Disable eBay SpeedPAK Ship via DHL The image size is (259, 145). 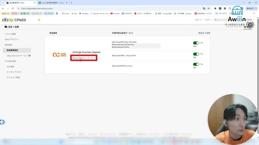tap(196, 54)
